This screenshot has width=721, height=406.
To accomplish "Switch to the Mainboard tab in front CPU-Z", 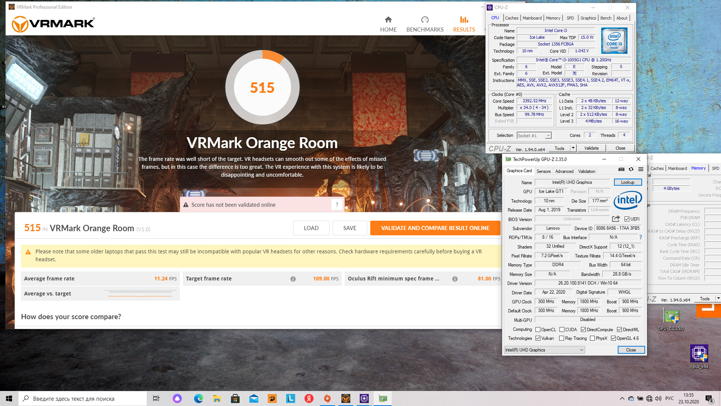I will [532, 18].
